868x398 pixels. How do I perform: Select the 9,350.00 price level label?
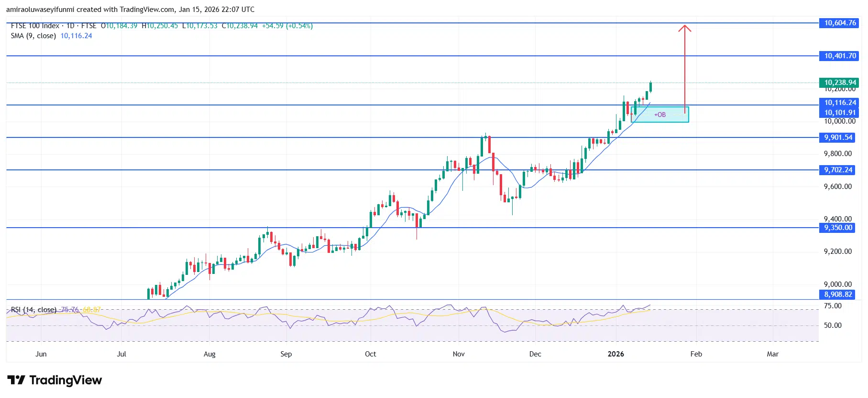[838, 228]
